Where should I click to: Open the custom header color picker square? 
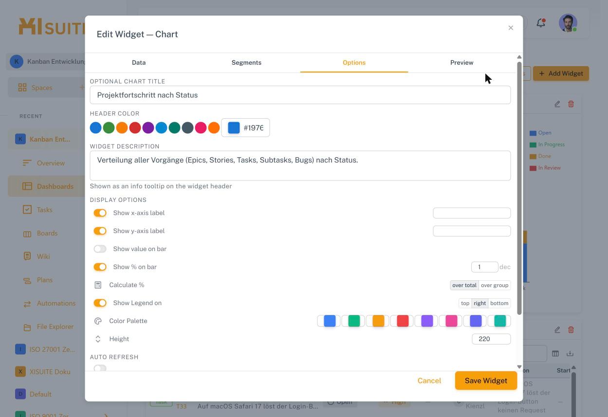[x=234, y=127]
